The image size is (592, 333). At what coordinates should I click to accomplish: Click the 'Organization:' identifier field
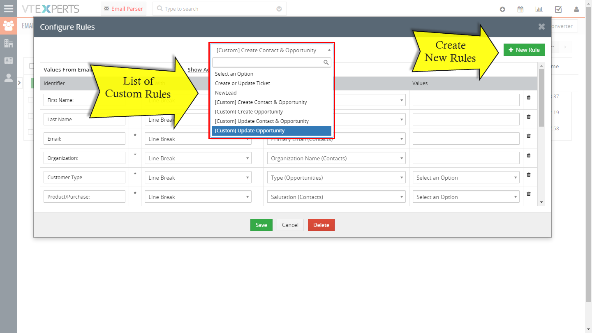pos(84,158)
